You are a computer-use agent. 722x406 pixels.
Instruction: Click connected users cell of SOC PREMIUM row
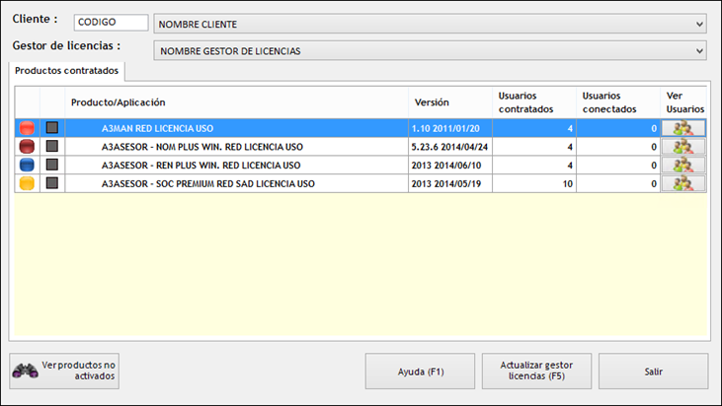(617, 183)
